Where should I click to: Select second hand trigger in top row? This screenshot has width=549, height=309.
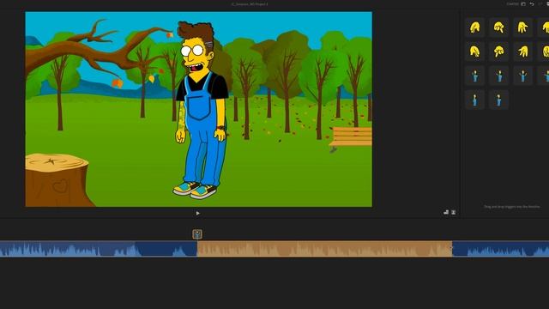pyautogui.click(x=499, y=27)
